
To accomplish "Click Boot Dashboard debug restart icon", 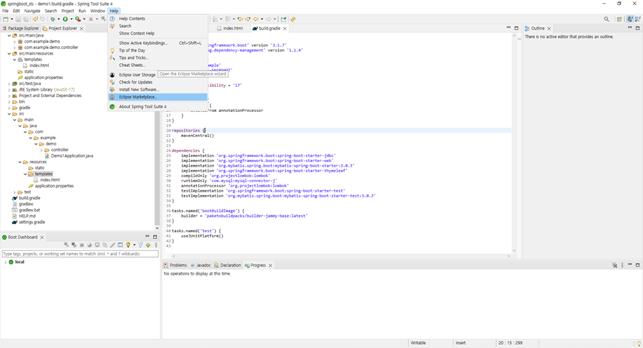I will [x=74, y=245].
